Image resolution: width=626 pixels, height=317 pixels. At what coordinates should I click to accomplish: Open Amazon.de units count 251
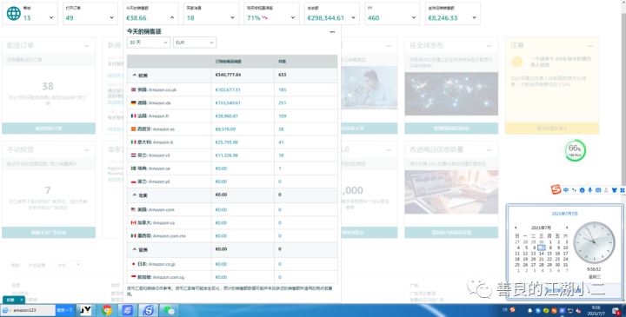[x=283, y=102]
